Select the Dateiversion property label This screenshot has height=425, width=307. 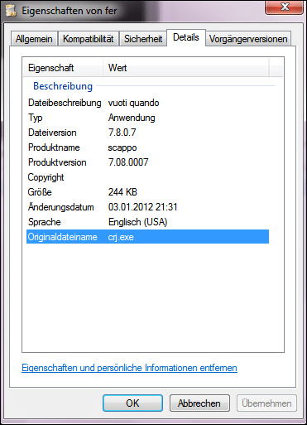coord(52,133)
